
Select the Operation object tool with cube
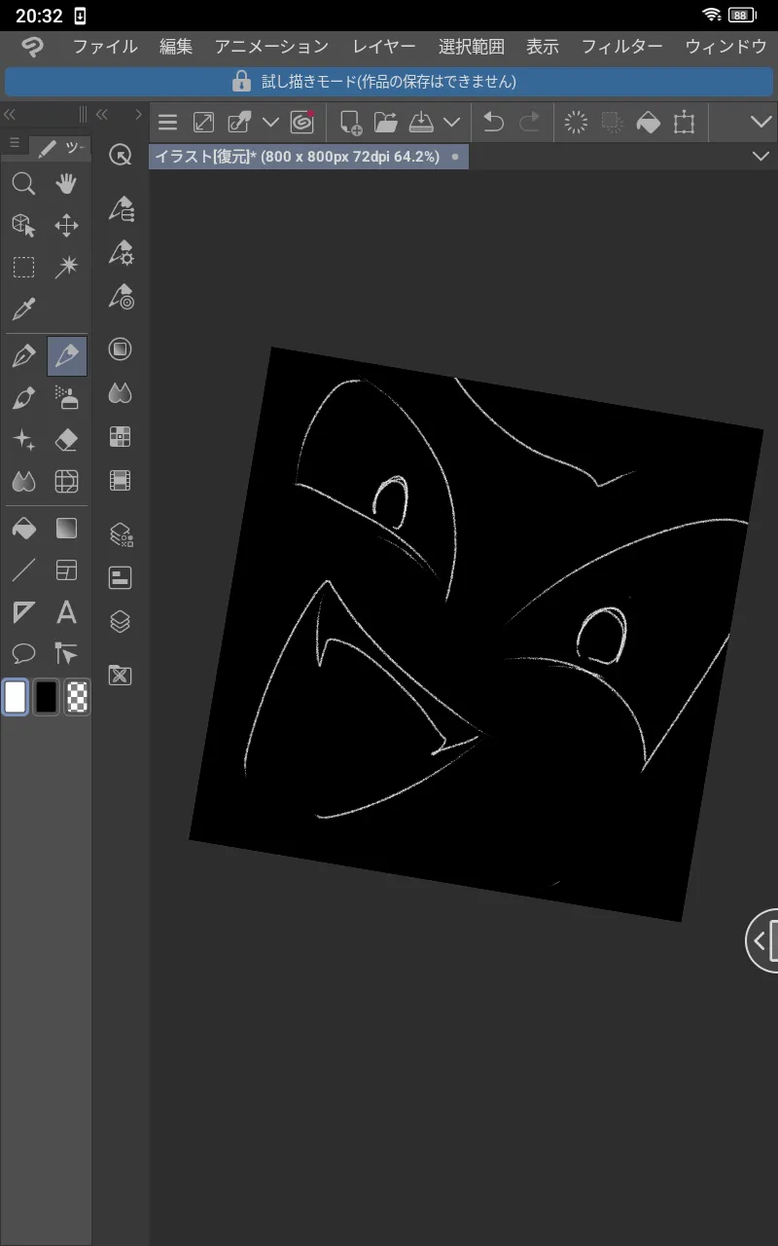click(x=23, y=226)
